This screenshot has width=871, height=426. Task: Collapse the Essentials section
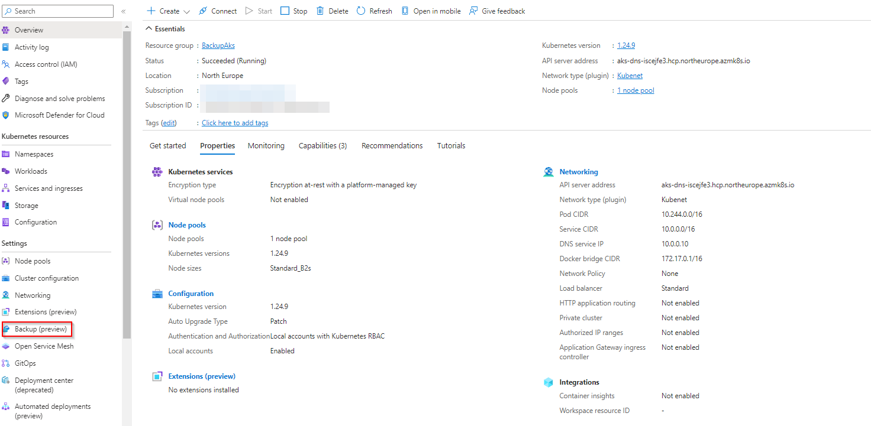[149, 29]
